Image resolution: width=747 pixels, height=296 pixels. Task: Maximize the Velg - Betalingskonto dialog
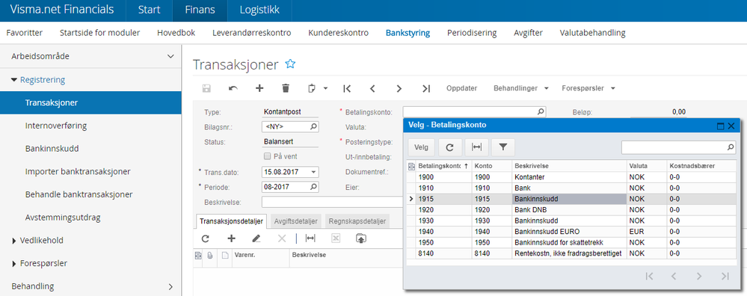[720, 126]
